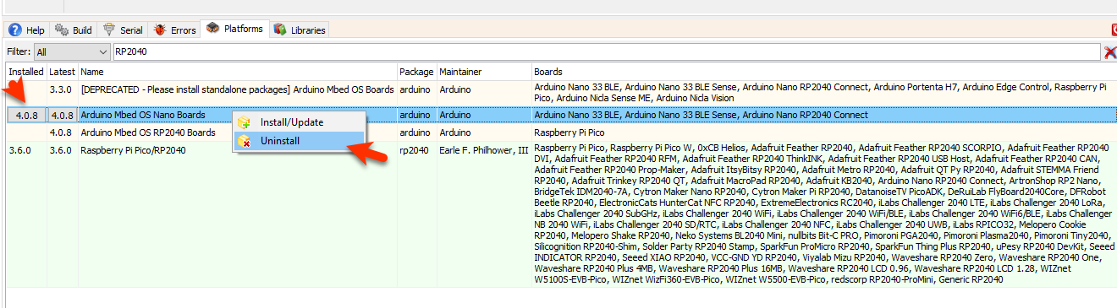The width and height of the screenshot is (1117, 308).
Task: Click the search field containing RP2040
Action: coord(607,51)
